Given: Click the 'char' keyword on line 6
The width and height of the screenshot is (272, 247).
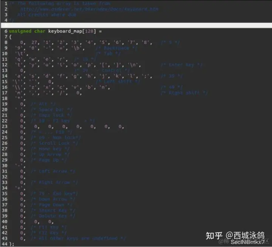Looking at the screenshot, I should (x=40, y=31).
